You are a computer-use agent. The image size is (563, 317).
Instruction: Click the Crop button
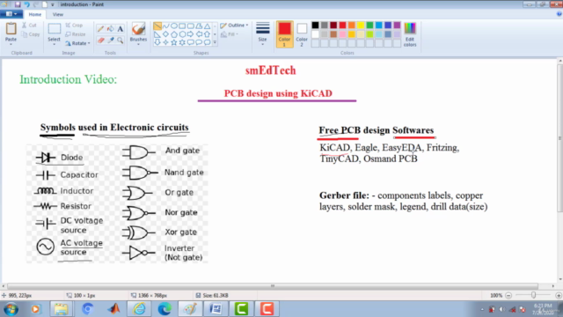(x=74, y=26)
